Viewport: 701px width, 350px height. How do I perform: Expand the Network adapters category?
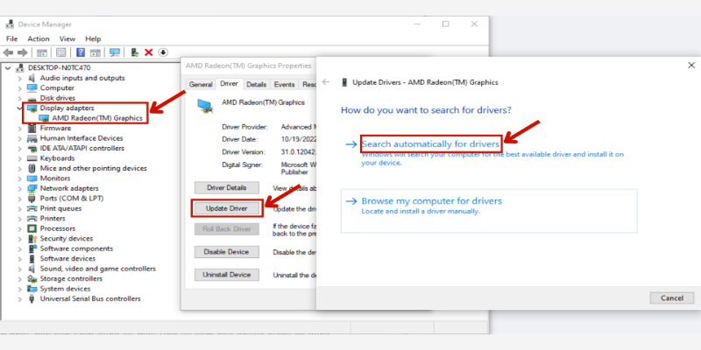(21, 188)
